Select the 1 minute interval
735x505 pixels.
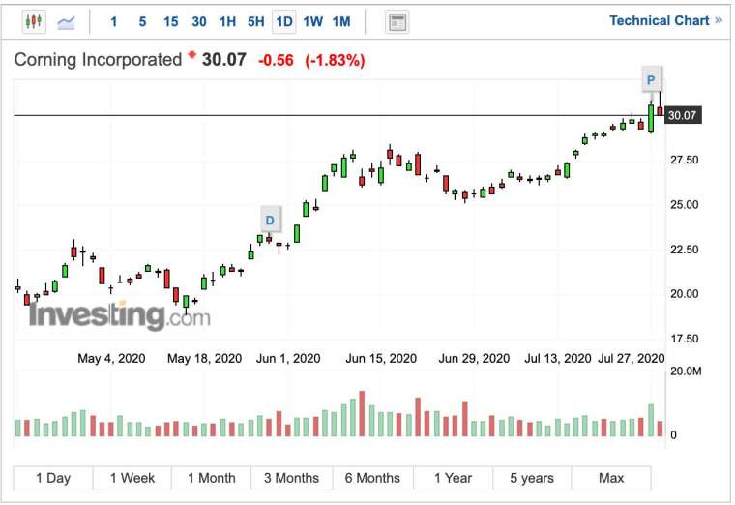tap(113, 21)
